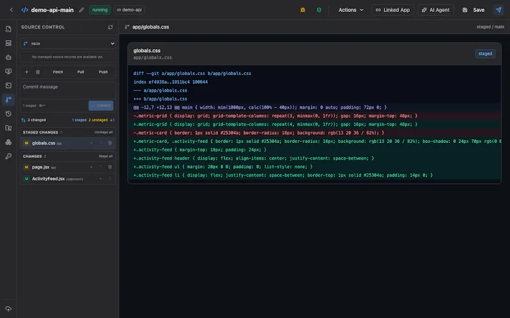Screen dimensions: 510x318
Task: Open the main branch dropdown
Action: coord(68,43)
